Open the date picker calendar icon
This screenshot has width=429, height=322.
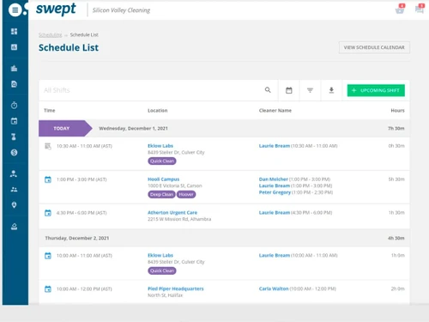289,90
